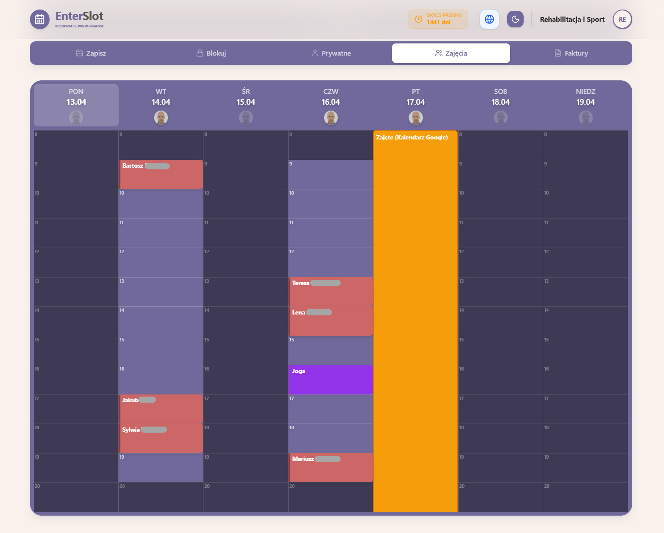Select Thursday 9 o'clock free slot
The height and width of the screenshot is (533, 664).
coord(331,175)
